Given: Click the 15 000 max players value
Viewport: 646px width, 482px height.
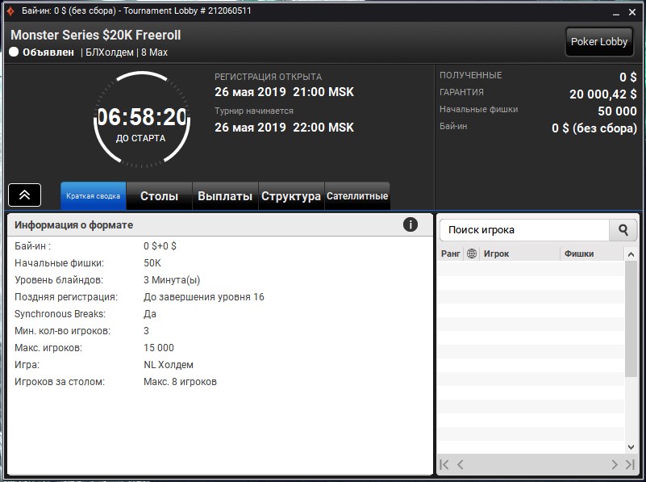Looking at the screenshot, I should [159, 348].
